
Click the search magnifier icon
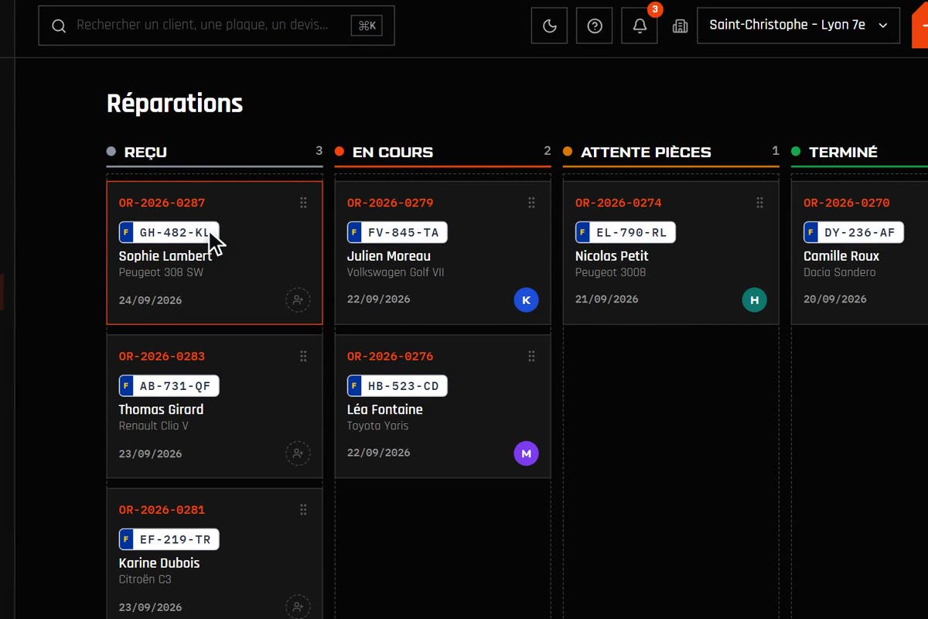59,26
